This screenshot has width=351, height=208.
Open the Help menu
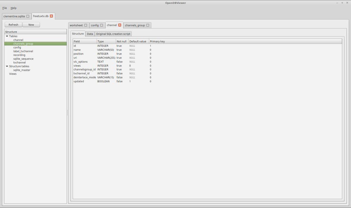click(x=13, y=8)
